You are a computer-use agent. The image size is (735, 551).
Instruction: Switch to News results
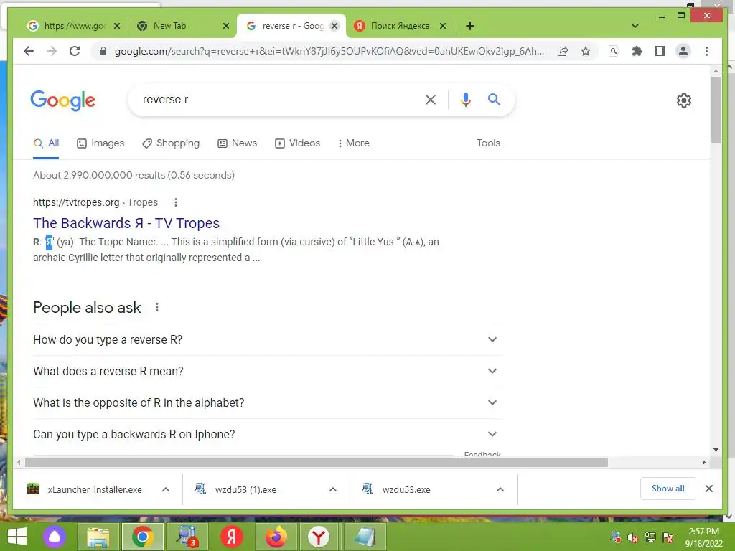237,143
